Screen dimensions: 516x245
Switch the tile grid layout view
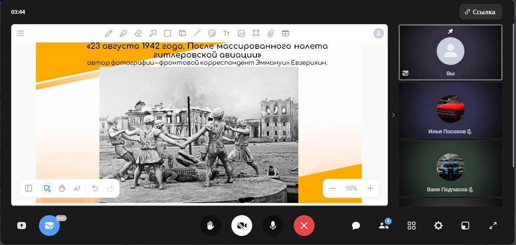point(411,226)
